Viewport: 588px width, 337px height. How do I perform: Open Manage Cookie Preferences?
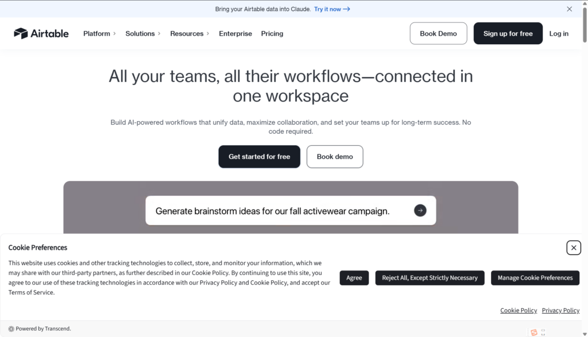535,278
